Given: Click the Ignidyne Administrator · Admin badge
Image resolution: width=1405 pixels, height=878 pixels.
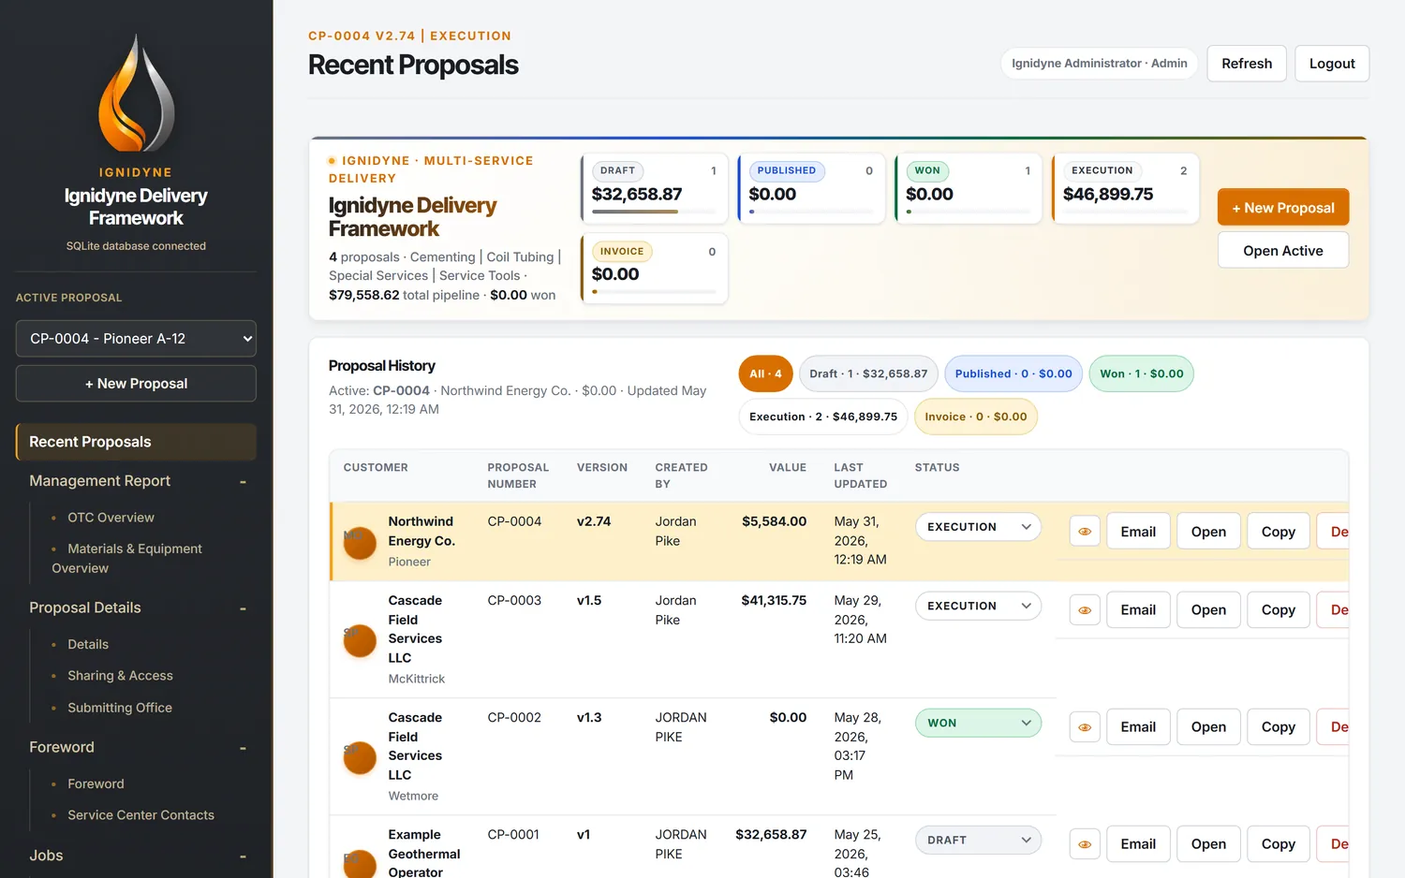Looking at the screenshot, I should pyautogui.click(x=1100, y=64).
